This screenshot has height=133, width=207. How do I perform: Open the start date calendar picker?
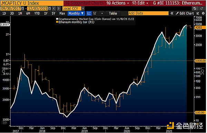pyautogui.click(x=23, y=8)
